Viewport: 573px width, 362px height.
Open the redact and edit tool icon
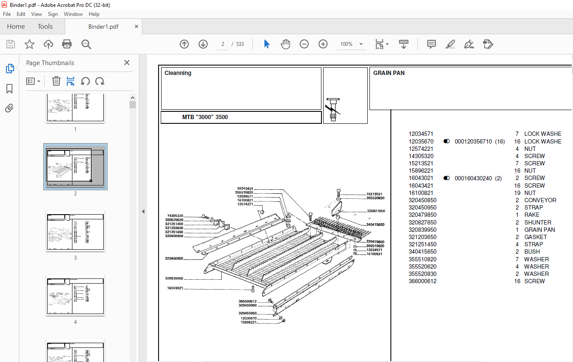(x=488, y=44)
